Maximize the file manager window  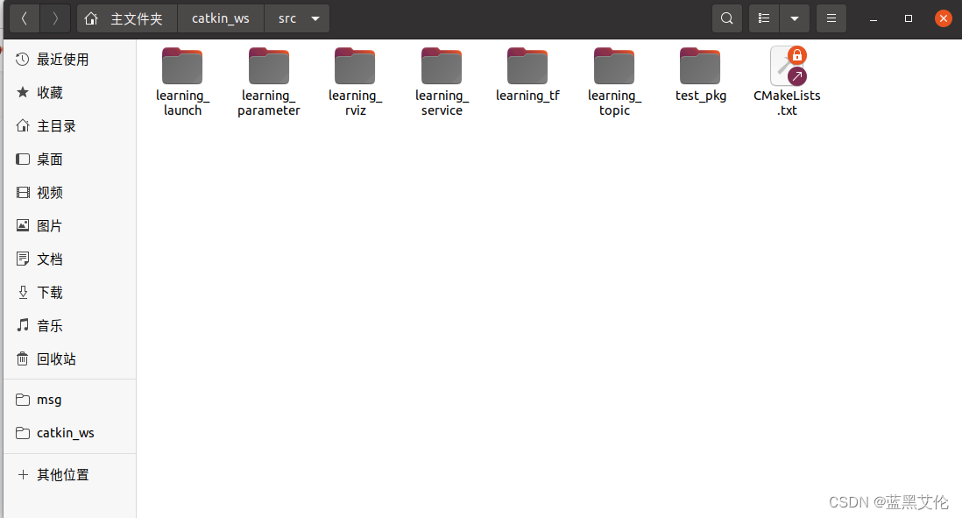point(909,18)
